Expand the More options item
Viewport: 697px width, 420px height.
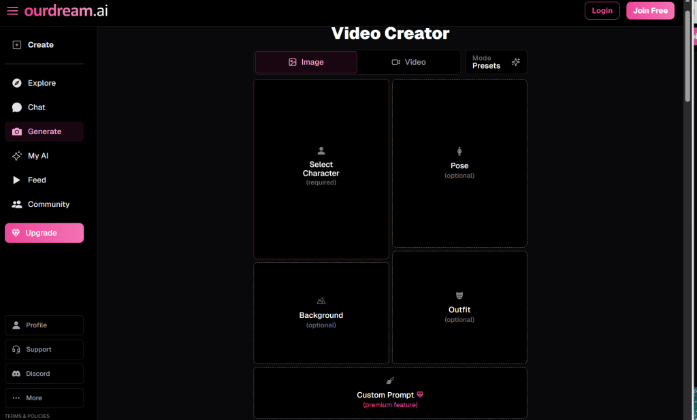44,398
